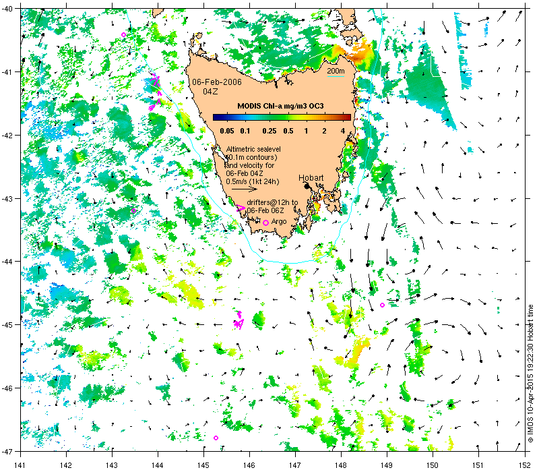Click the '0.05' color bar tick label

pyautogui.click(x=227, y=131)
